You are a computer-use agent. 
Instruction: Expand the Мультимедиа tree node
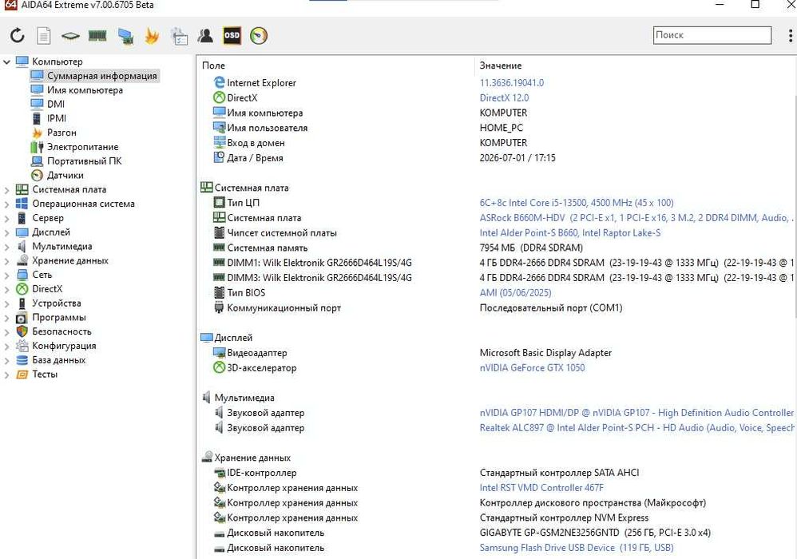(6, 247)
